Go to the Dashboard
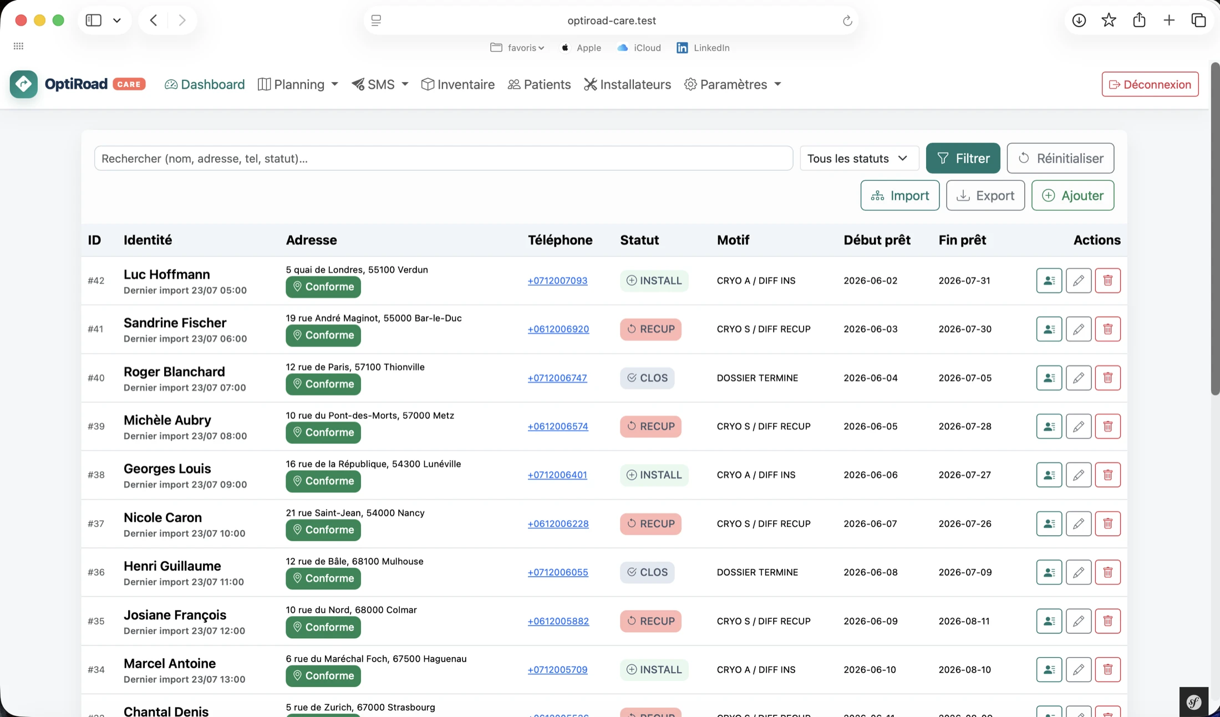1220x717 pixels. [x=205, y=84]
